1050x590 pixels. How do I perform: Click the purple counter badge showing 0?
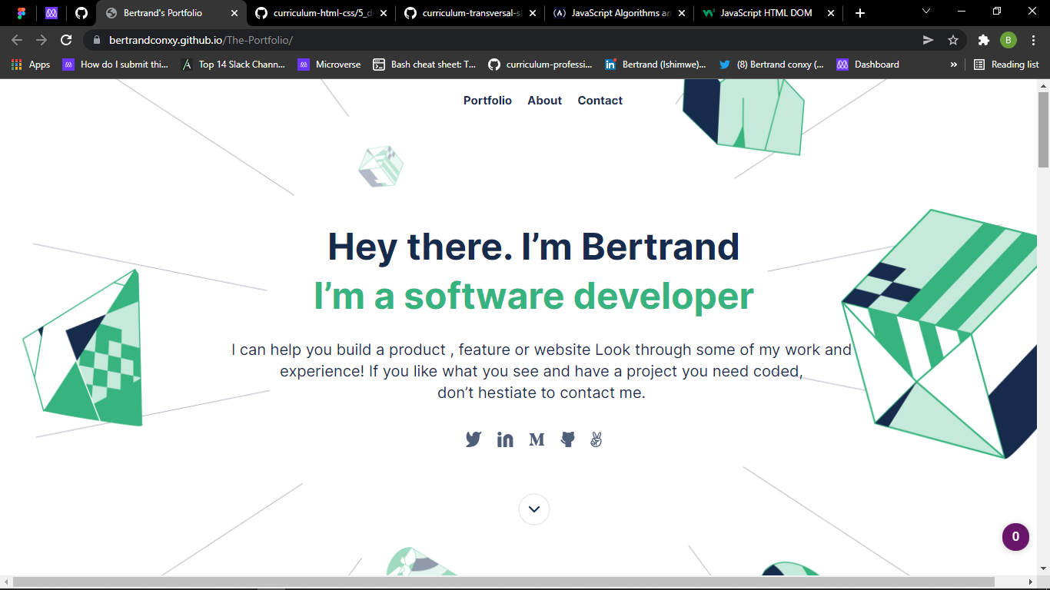click(x=1015, y=537)
